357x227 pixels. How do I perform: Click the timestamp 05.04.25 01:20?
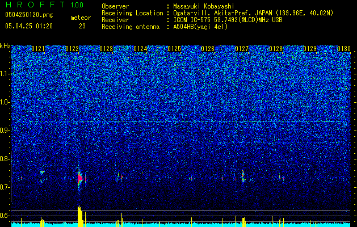[29, 26]
